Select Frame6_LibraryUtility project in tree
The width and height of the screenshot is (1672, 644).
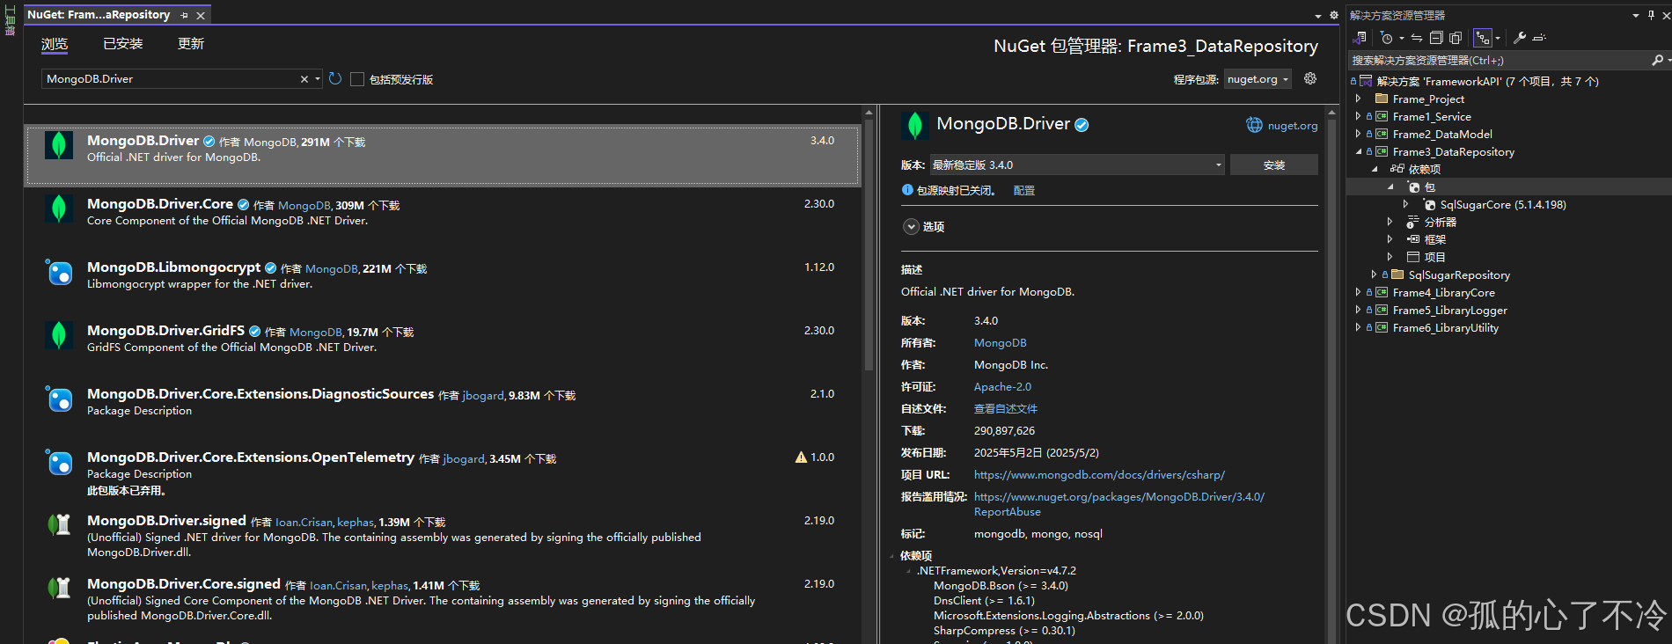click(1445, 327)
